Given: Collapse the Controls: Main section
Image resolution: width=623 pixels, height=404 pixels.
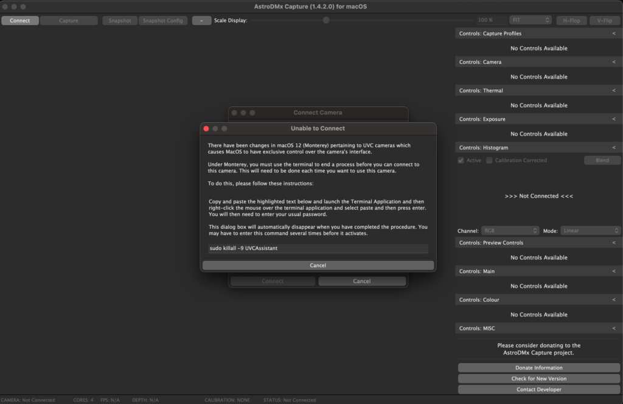Looking at the screenshot, I should 614,271.
